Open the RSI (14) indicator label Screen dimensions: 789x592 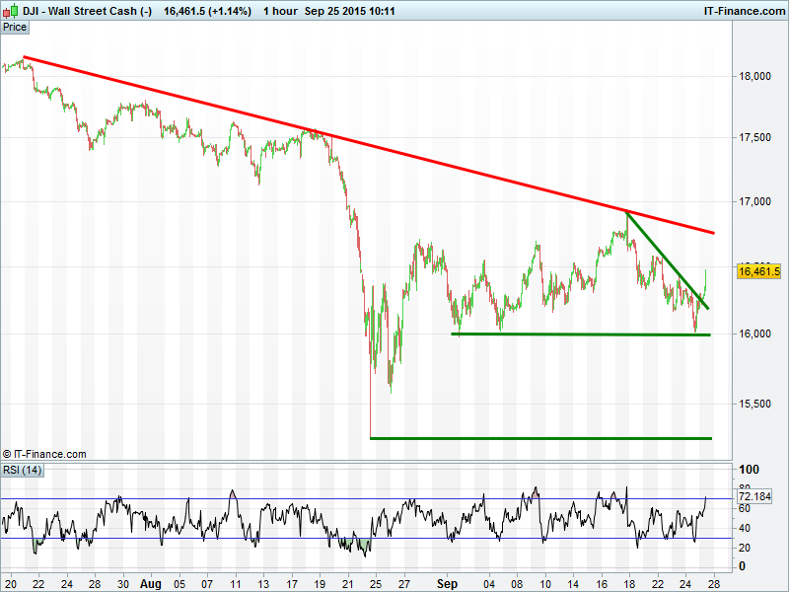22,469
